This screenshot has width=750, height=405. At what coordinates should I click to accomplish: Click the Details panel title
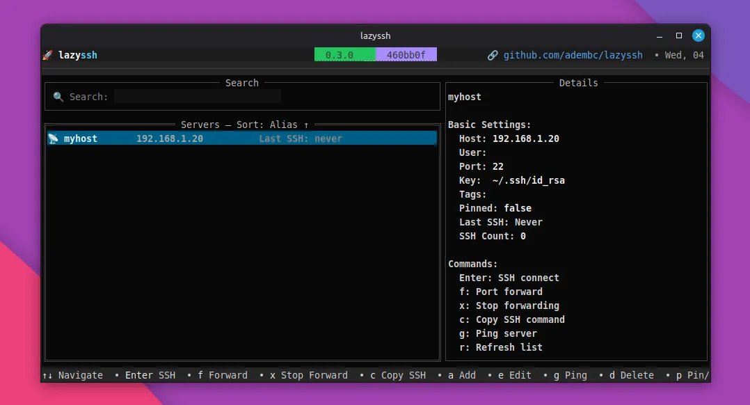click(x=578, y=83)
